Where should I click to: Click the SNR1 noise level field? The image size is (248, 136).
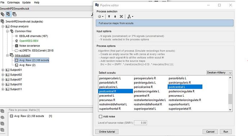pyautogui.click(x=141, y=123)
